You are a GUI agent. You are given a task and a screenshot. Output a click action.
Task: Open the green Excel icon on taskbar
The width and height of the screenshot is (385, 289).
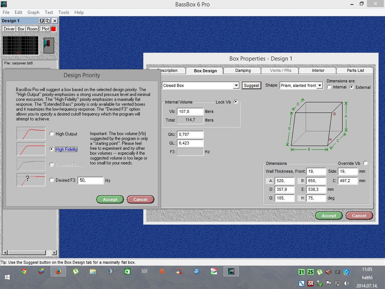(127, 272)
